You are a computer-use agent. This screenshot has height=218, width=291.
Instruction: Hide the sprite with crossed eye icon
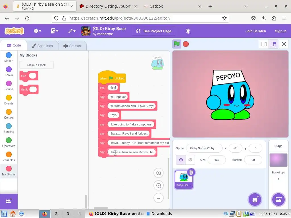click(190, 160)
